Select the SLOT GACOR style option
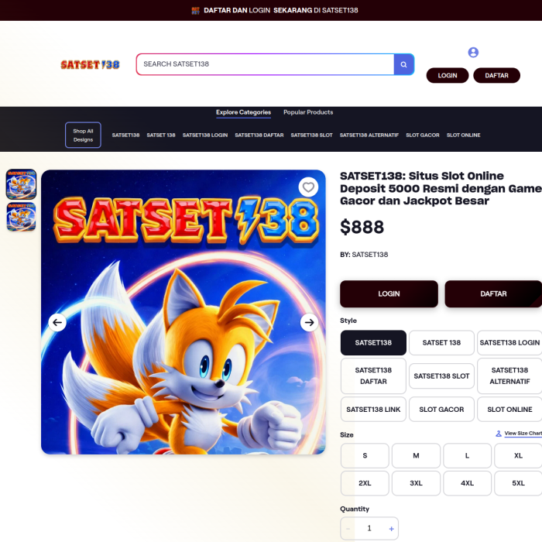This screenshot has height=542, width=542. coord(441,410)
